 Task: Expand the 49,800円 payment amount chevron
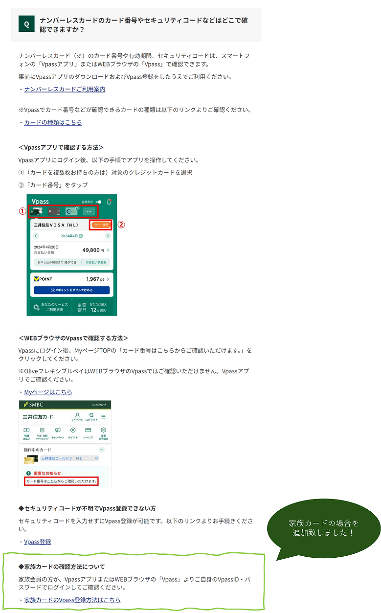pos(108,250)
